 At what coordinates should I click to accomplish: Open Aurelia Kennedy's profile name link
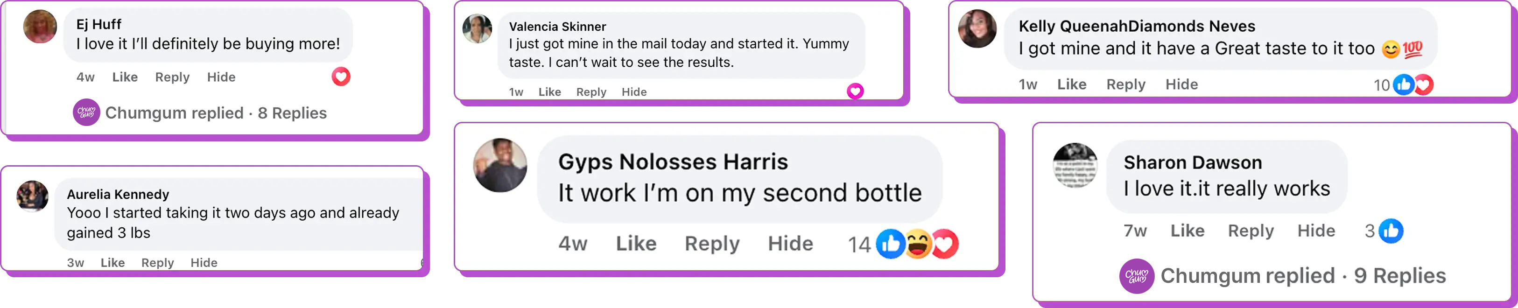[x=118, y=194]
